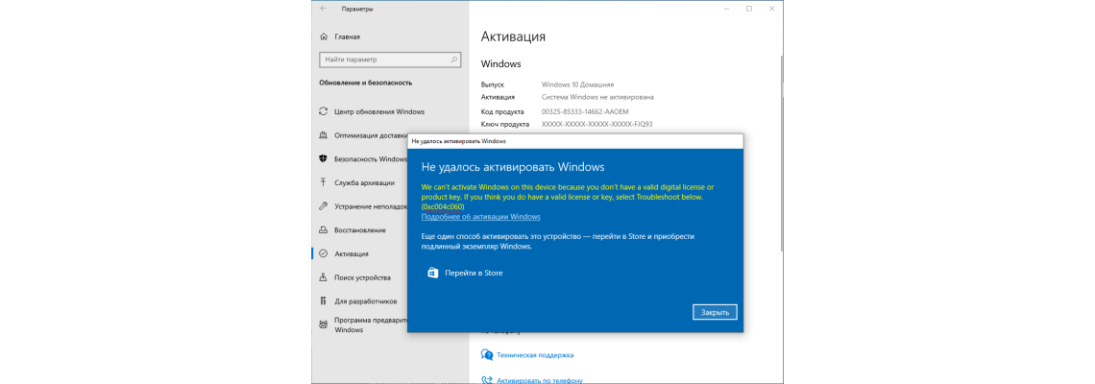1095x384 pixels.
Task: Close the Параметры window
Action: coord(770,9)
